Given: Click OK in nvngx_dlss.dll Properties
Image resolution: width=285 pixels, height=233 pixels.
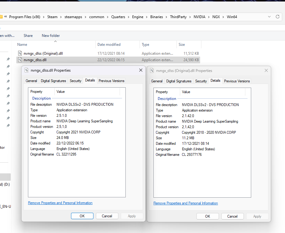Looking at the screenshot, I should (82, 216).
